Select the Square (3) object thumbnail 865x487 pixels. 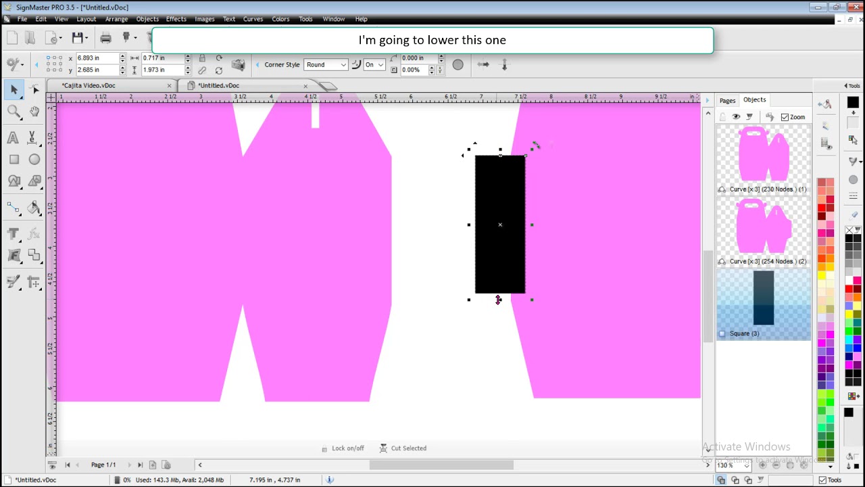764,304
